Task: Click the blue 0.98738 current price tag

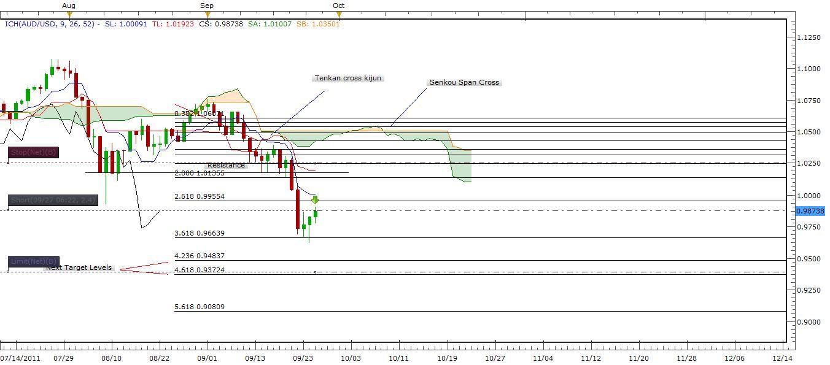Action: pyautogui.click(x=810, y=211)
